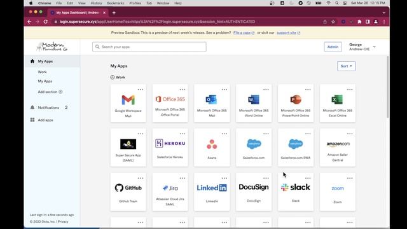Screen dimensions: 407x229
Task: Launch Microsoft Office 365 Office Portal
Action: tap(170, 103)
